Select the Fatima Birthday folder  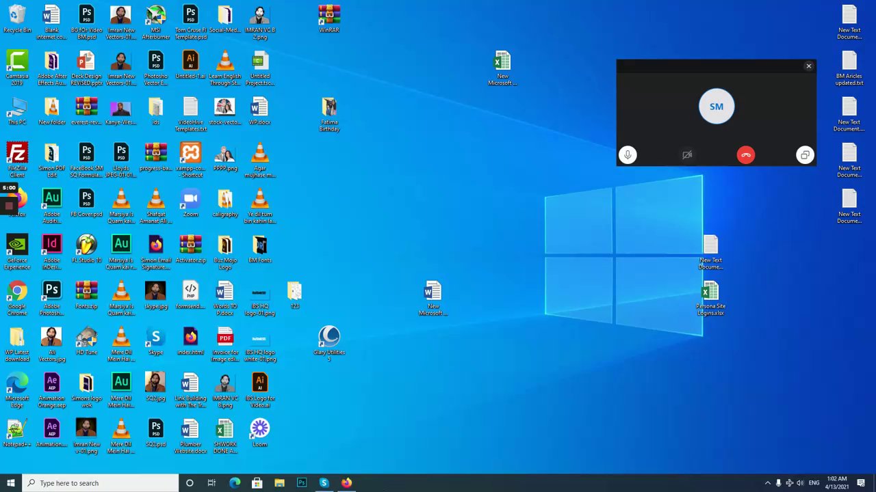pos(329,114)
